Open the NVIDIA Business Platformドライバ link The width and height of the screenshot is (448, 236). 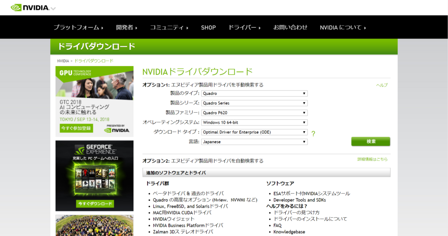[x=188, y=225]
